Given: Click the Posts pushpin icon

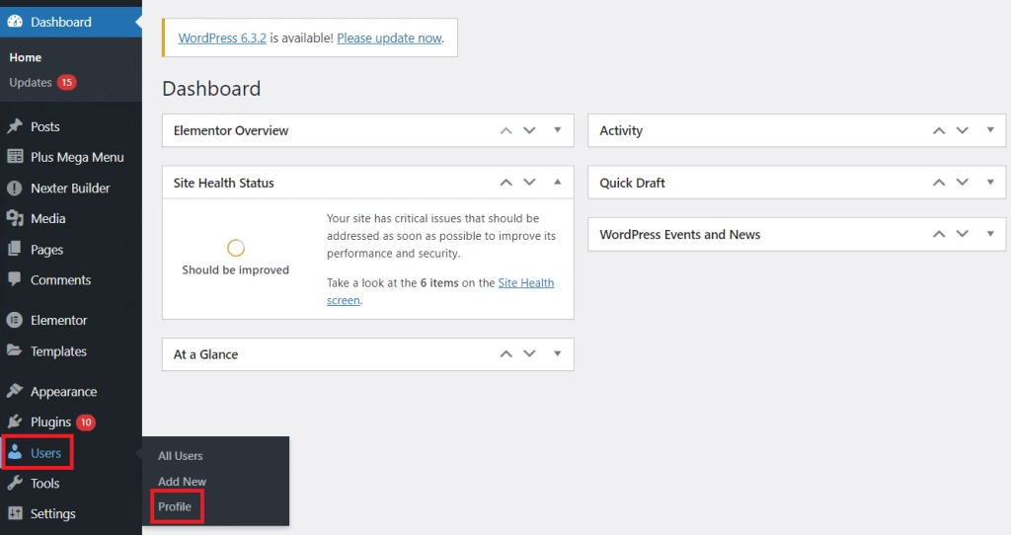Looking at the screenshot, I should (15, 126).
